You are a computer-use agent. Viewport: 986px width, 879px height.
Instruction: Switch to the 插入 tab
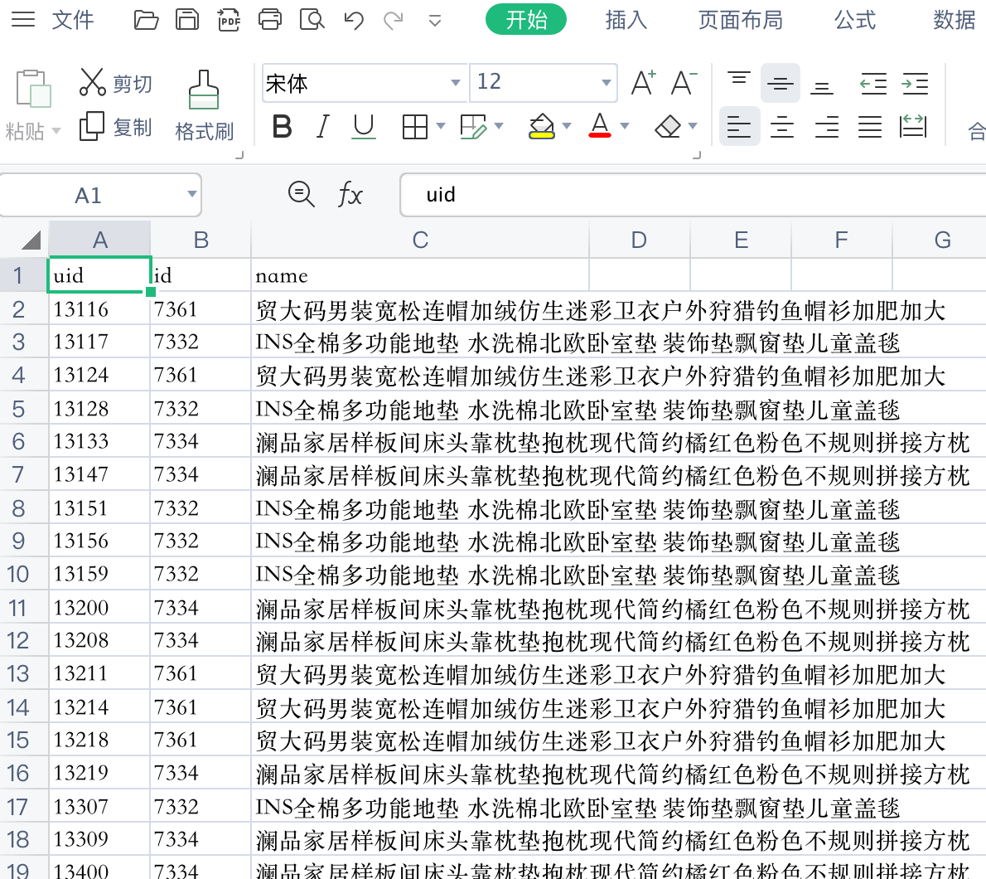pos(626,20)
